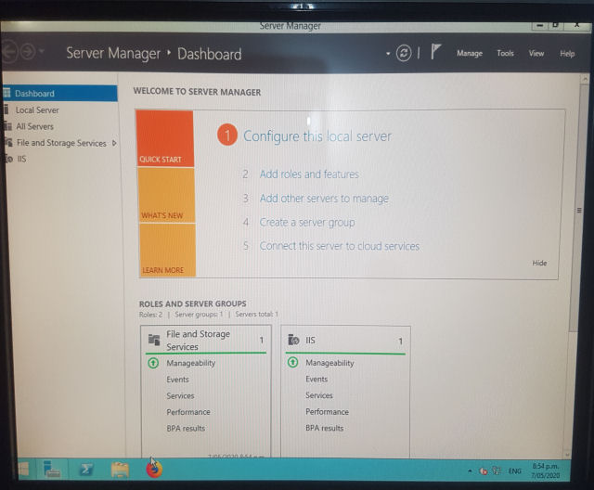Click the IIS tile role icon
594x490 pixels.
pyautogui.click(x=293, y=340)
